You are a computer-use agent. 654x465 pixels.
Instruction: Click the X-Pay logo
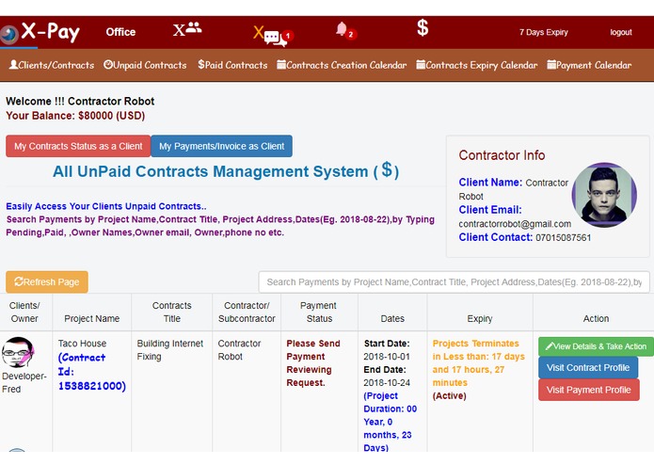pos(40,33)
